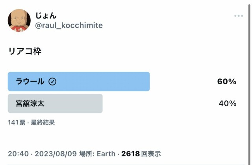Click the 40% result value
The image size is (252, 165).
click(x=228, y=103)
